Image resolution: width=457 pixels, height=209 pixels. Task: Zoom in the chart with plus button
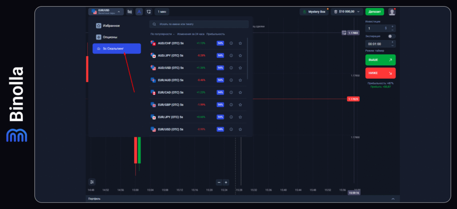(226, 182)
